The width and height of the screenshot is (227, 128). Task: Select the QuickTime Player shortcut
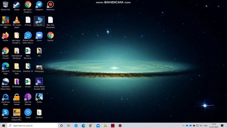[6, 100]
